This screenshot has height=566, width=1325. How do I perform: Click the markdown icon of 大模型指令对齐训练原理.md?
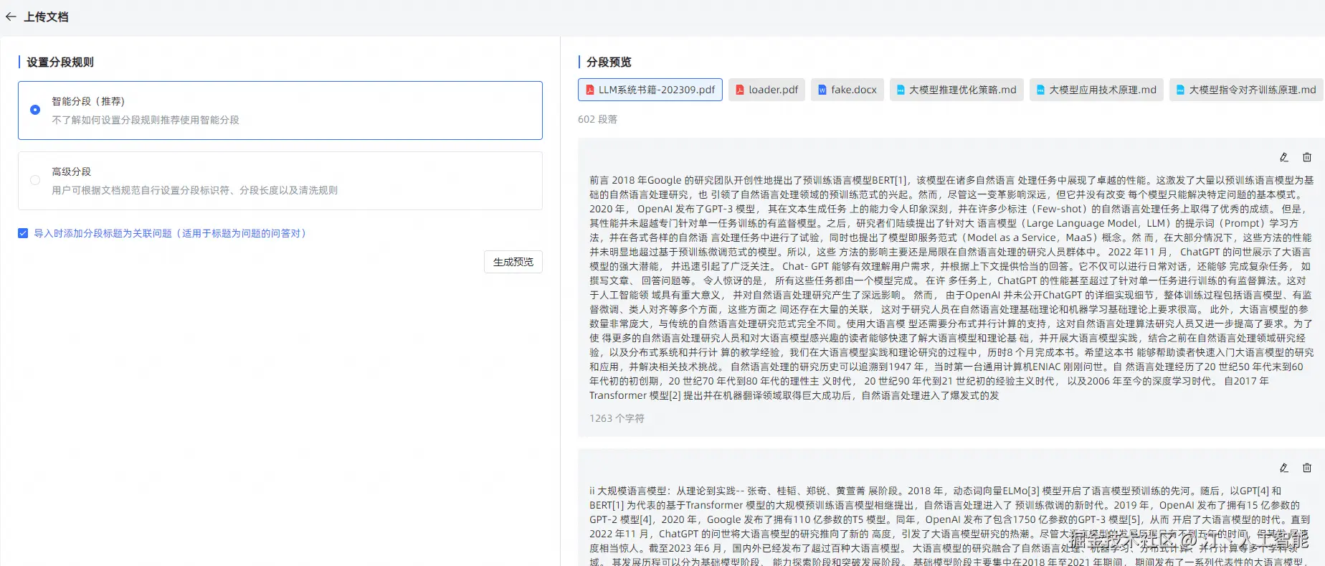pos(1180,90)
